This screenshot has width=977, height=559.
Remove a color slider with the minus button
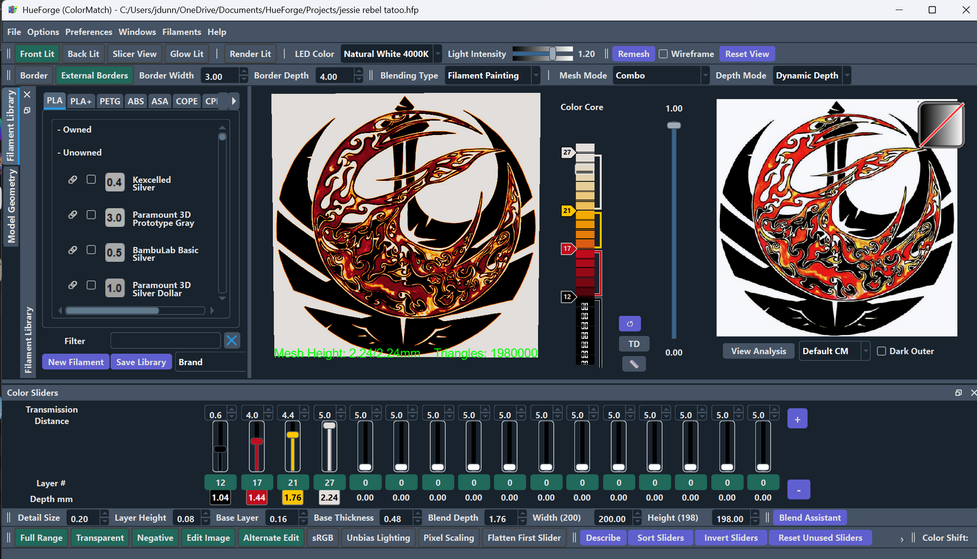pos(798,489)
